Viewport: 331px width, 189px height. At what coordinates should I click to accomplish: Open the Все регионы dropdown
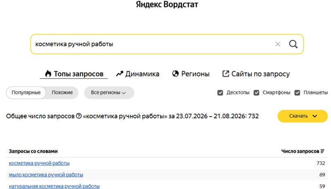pos(109,93)
